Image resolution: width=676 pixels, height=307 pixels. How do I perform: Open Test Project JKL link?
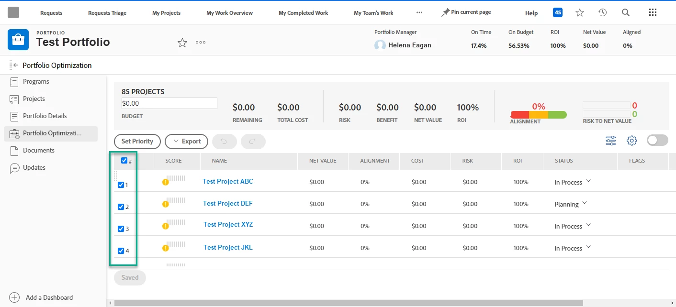(x=228, y=247)
